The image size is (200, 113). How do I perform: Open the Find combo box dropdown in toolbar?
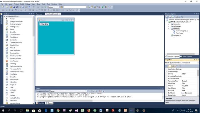[x=86, y=7]
